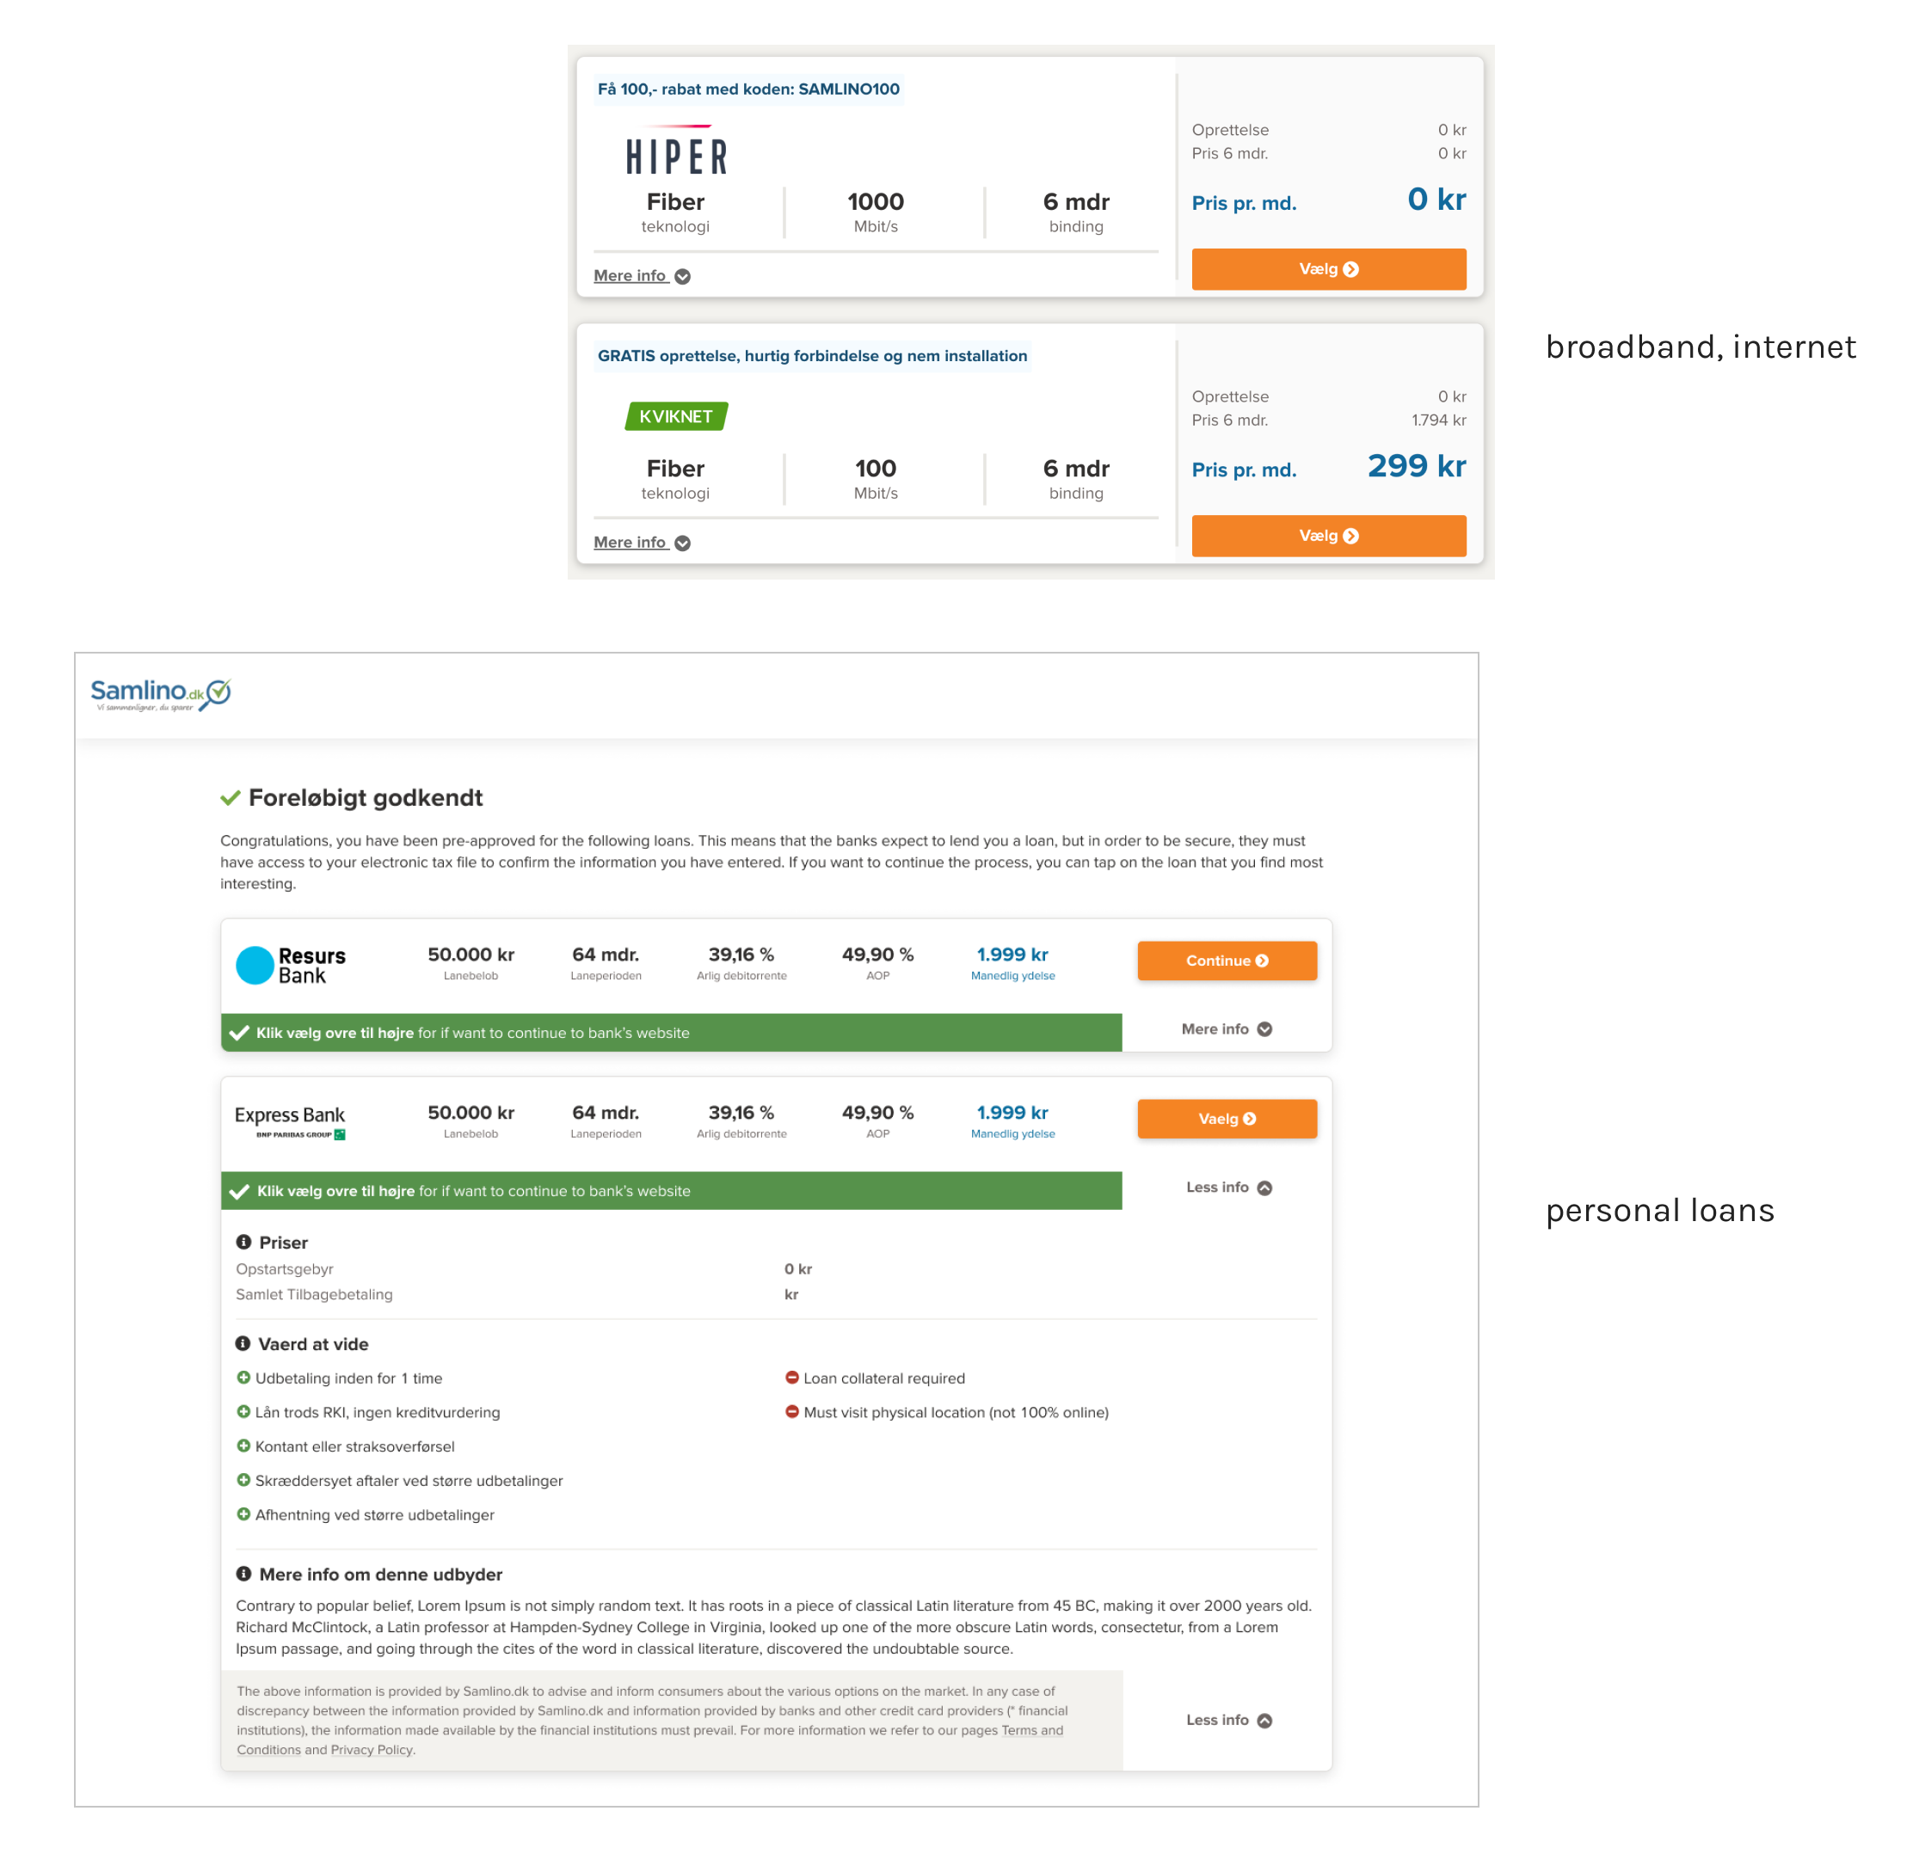
Task: Click the info icon beside Priser
Action: 244,1243
